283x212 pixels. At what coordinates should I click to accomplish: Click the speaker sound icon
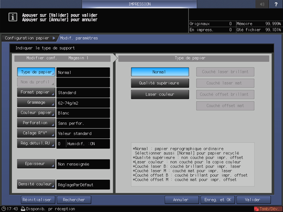point(262,4)
